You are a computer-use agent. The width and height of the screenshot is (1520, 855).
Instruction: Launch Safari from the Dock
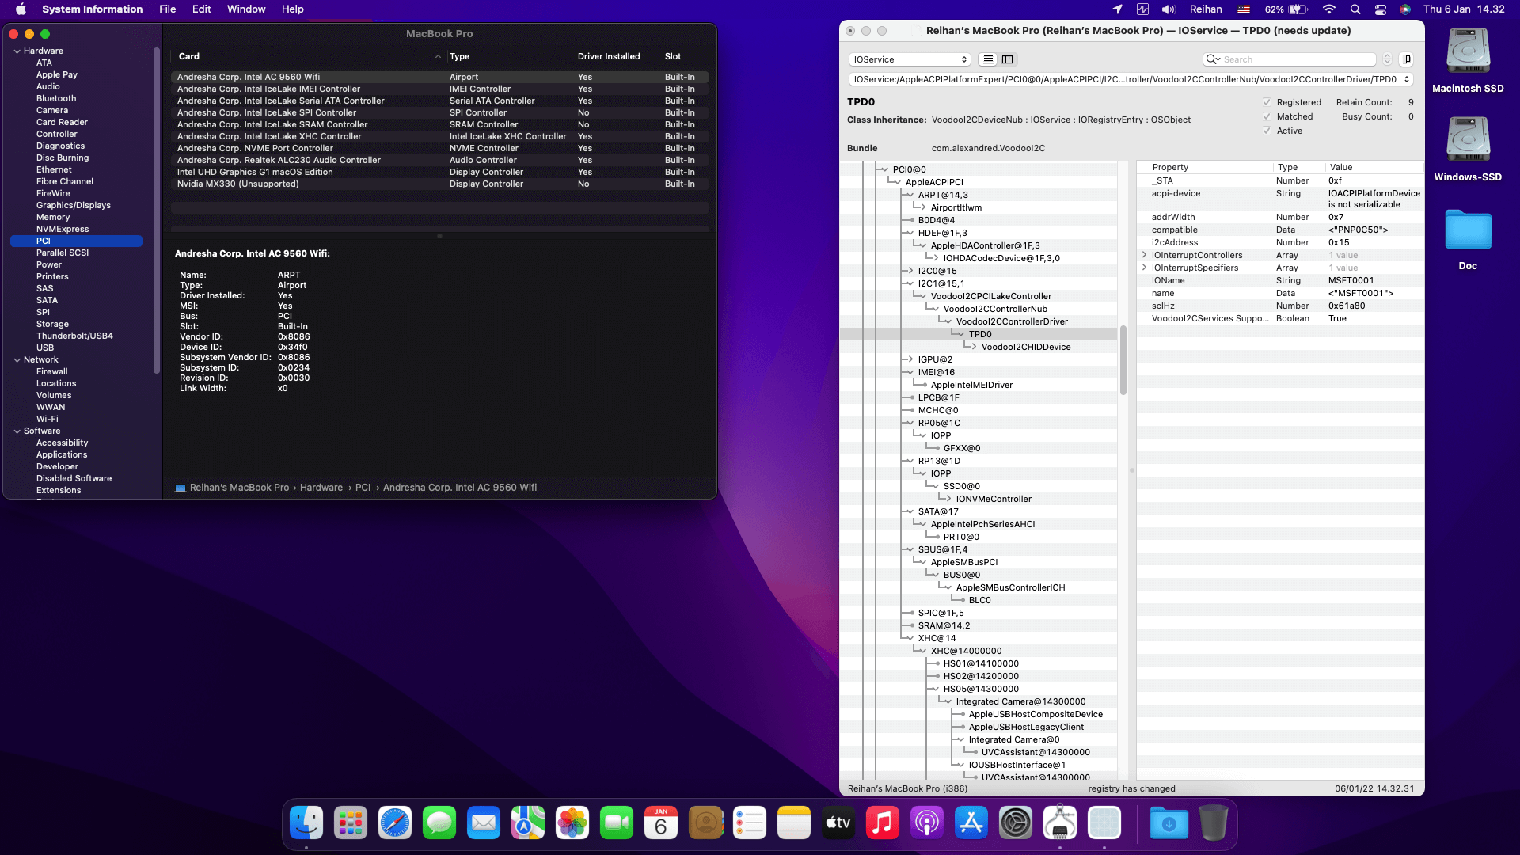point(395,823)
